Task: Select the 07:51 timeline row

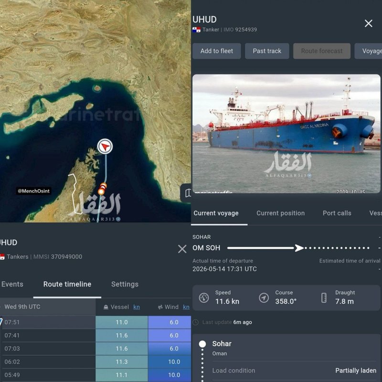Action: click(x=95, y=322)
